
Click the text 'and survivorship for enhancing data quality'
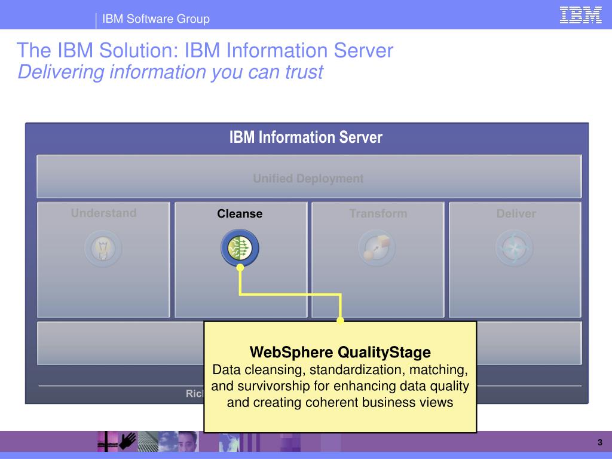point(340,386)
